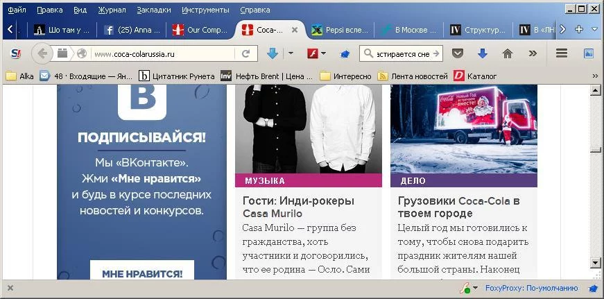Switch to the Our Comp tab

tap(200, 30)
